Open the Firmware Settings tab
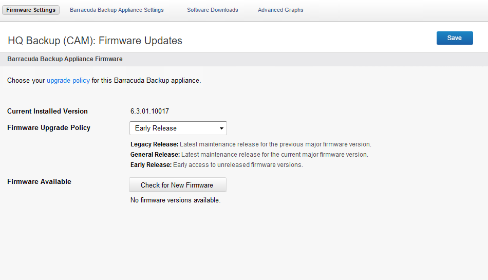Viewport: 488px width, 280px height. pyautogui.click(x=31, y=10)
